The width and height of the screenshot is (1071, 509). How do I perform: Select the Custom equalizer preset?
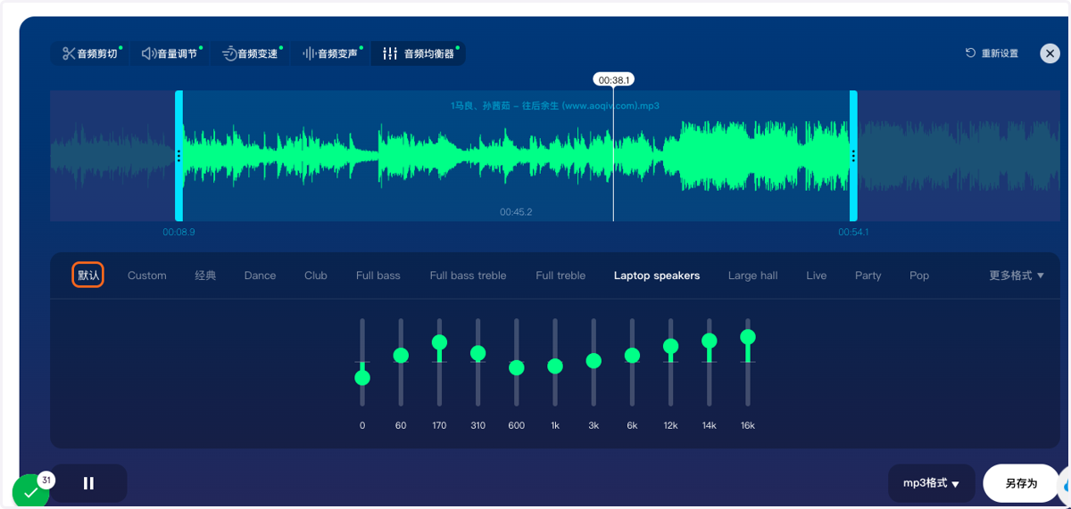(x=147, y=275)
